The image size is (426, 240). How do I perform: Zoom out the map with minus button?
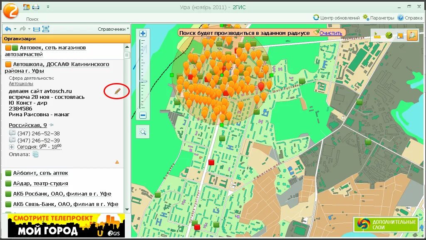pyautogui.click(x=143, y=115)
